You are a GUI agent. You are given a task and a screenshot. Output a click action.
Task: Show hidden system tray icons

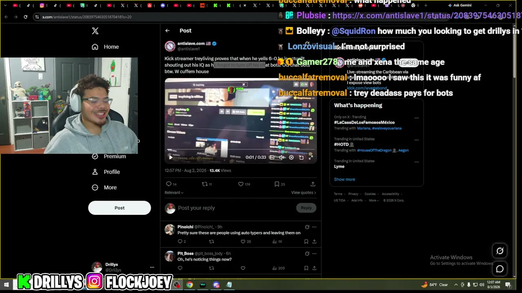[x=456, y=285]
